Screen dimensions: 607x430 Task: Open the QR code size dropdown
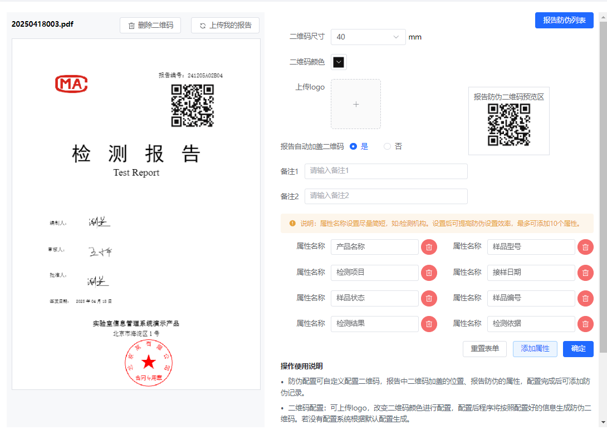coord(368,37)
